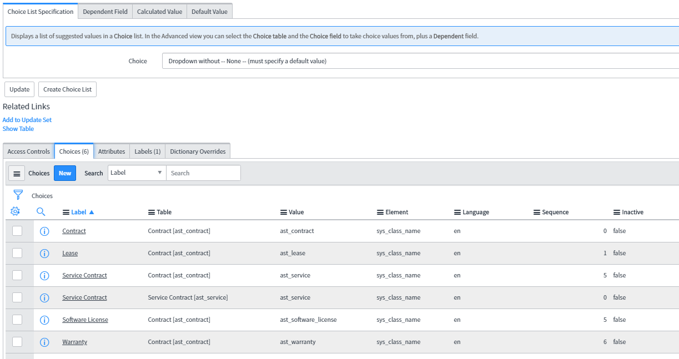Open the Software License choice record
The height and width of the screenshot is (359, 679).
pos(85,320)
